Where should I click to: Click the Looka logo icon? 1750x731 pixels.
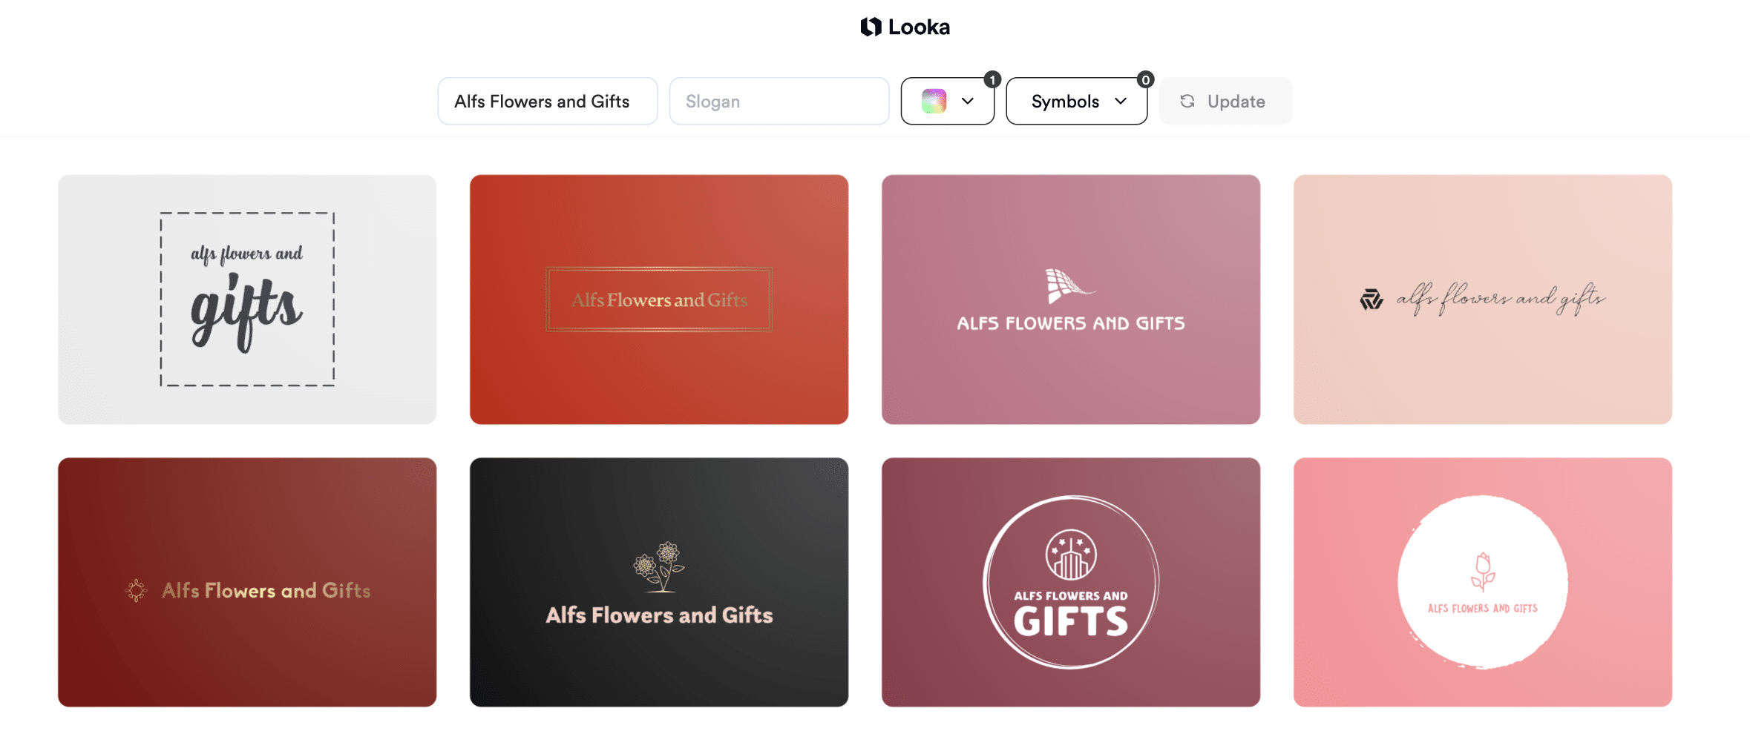pyautogui.click(x=871, y=27)
